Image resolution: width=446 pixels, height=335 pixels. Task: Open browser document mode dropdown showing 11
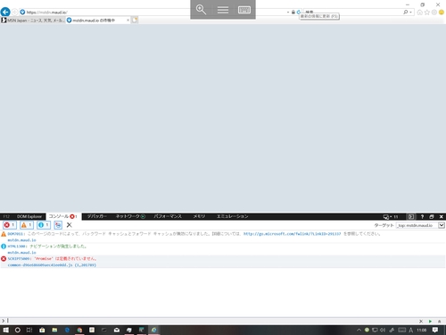click(x=391, y=217)
